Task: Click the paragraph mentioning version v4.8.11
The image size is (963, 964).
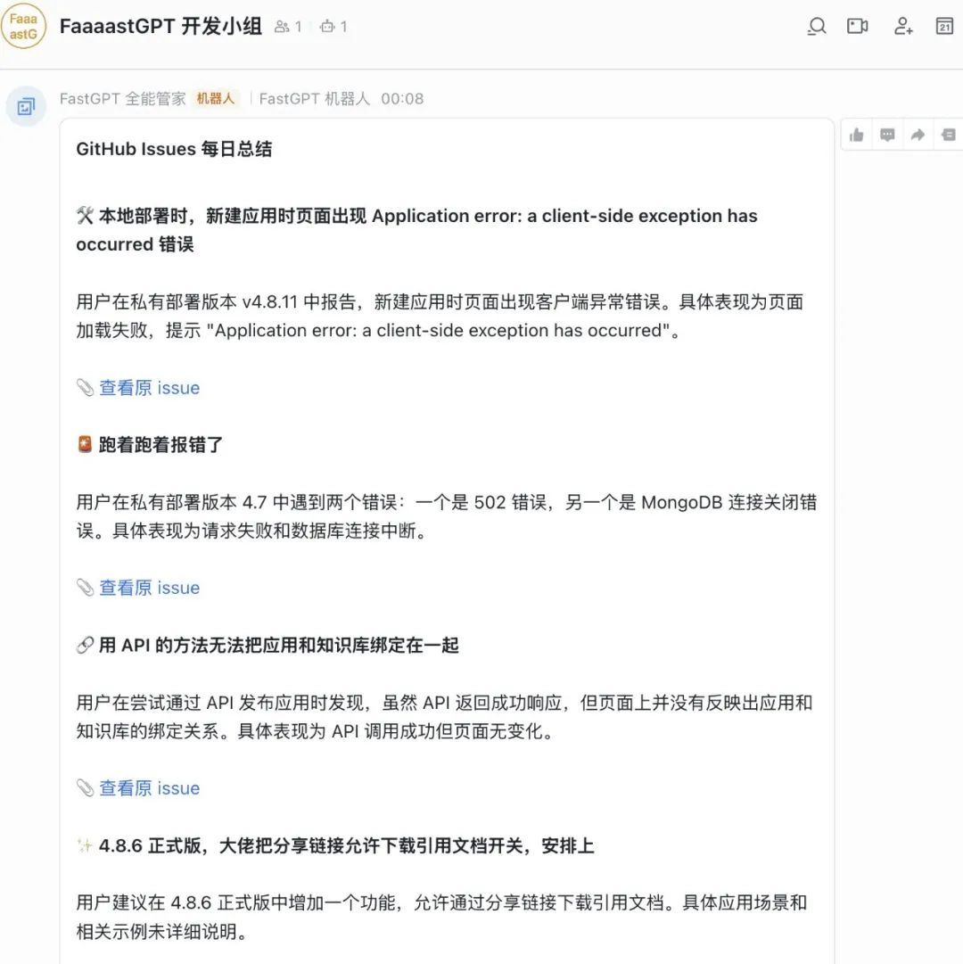Action: point(440,316)
